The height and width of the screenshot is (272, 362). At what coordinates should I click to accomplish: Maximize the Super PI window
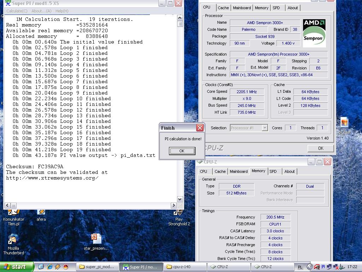pos(170,3)
